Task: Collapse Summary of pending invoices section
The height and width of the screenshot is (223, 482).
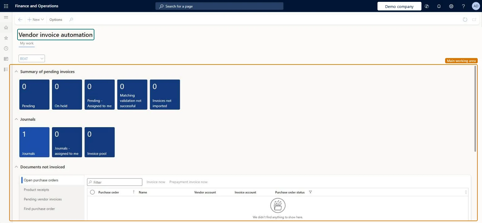Action: tap(16, 72)
